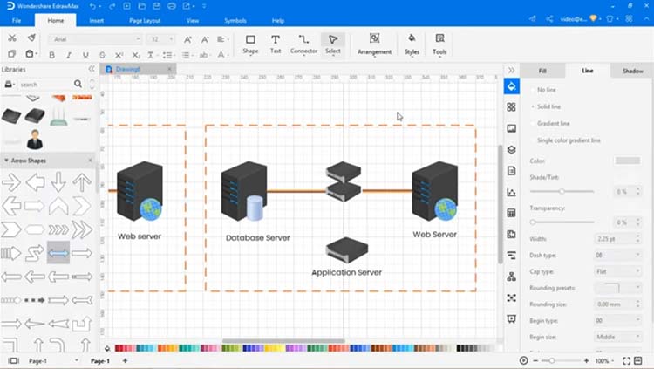Open the Chart panel icon in the right sidebar

511,192
